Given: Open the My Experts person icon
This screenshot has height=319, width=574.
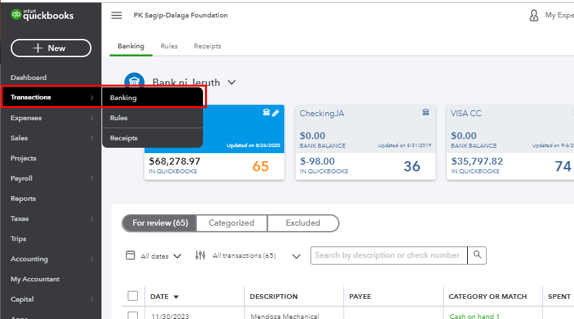Looking at the screenshot, I should click(x=534, y=15).
